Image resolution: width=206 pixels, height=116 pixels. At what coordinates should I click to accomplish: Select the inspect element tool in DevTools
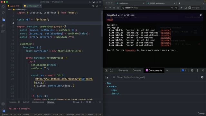pos(106,71)
